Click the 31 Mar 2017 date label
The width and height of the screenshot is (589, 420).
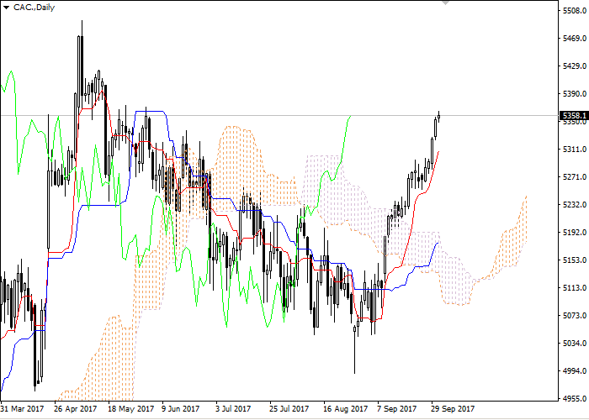point(22,409)
